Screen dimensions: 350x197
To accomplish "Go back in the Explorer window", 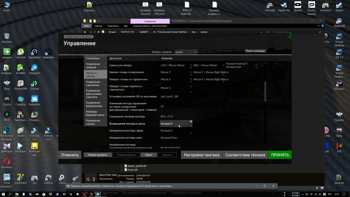I will [85, 32].
